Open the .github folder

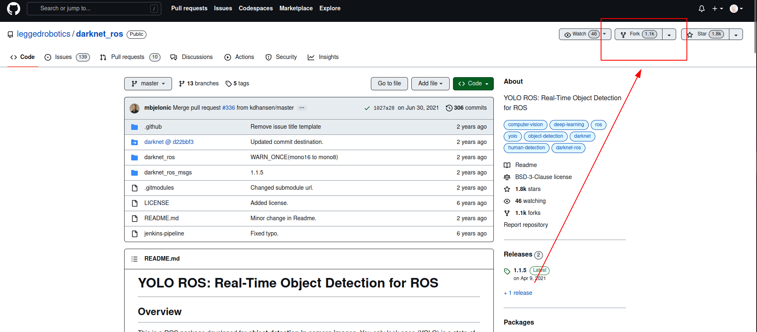coord(153,127)
